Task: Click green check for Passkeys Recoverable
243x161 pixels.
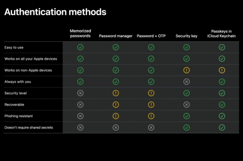Action: click(222, 105)
